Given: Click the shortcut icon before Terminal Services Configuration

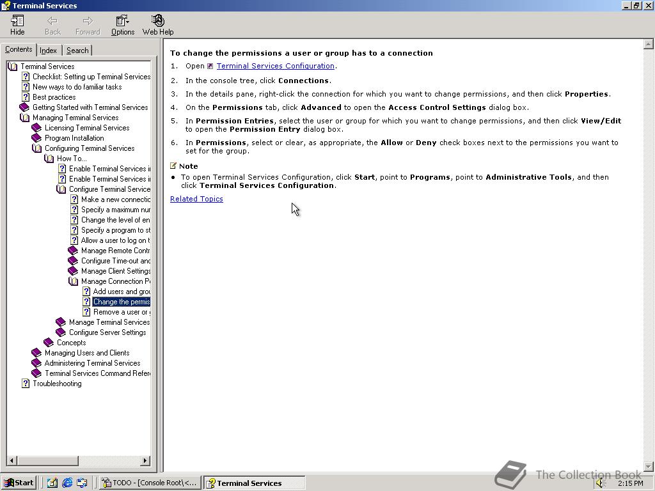Looking at the screenshot, I should click(x=210, y=66).
